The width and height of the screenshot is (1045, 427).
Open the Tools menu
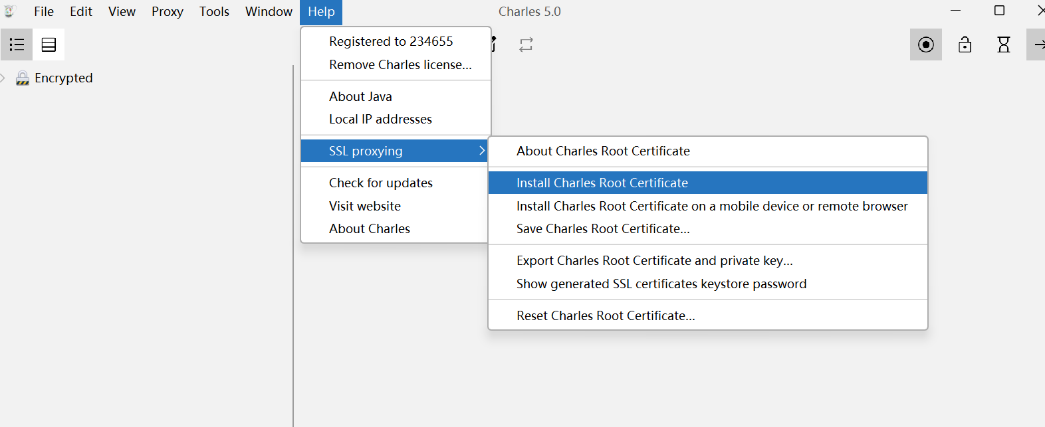click(x=214, y=11)
